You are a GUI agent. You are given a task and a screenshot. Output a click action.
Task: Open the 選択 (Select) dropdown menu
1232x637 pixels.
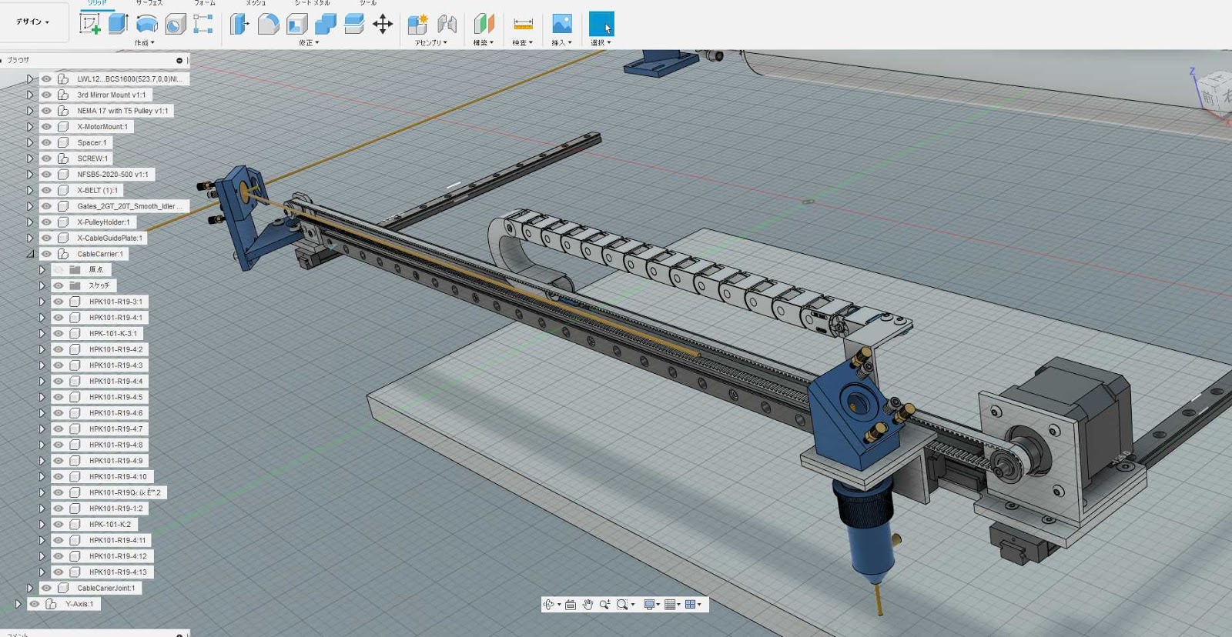(601, 43)
